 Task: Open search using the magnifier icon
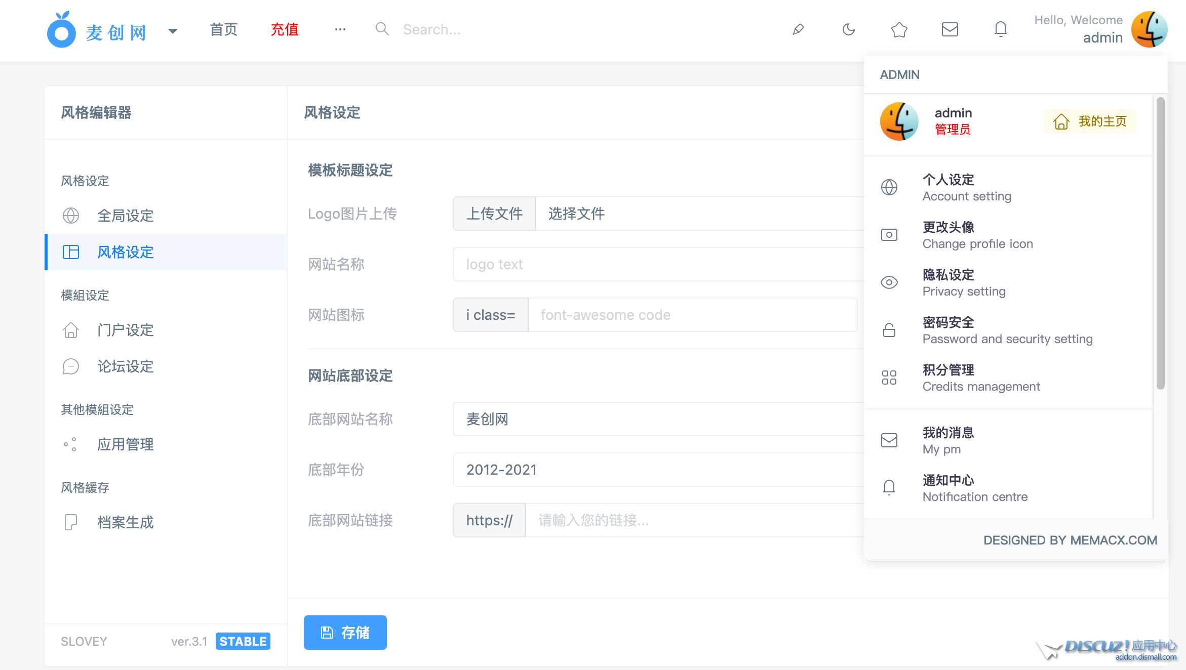pos(382,29)
